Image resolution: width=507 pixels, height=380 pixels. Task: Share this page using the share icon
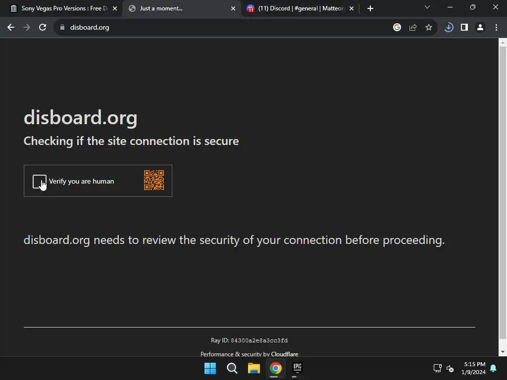[x=413, y=28]
